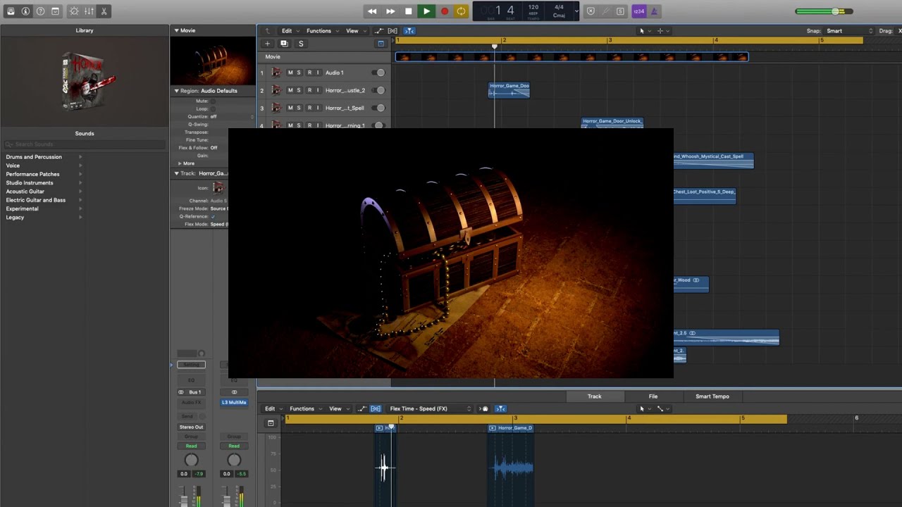Click the Search Sounds field
The width and height of the screenshot is (902, 507).
85,144
